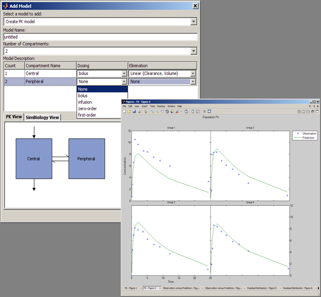Click the Peripheral box in the PK diagram
Viewport: 321px width, 297px height.
pos(87,159)
